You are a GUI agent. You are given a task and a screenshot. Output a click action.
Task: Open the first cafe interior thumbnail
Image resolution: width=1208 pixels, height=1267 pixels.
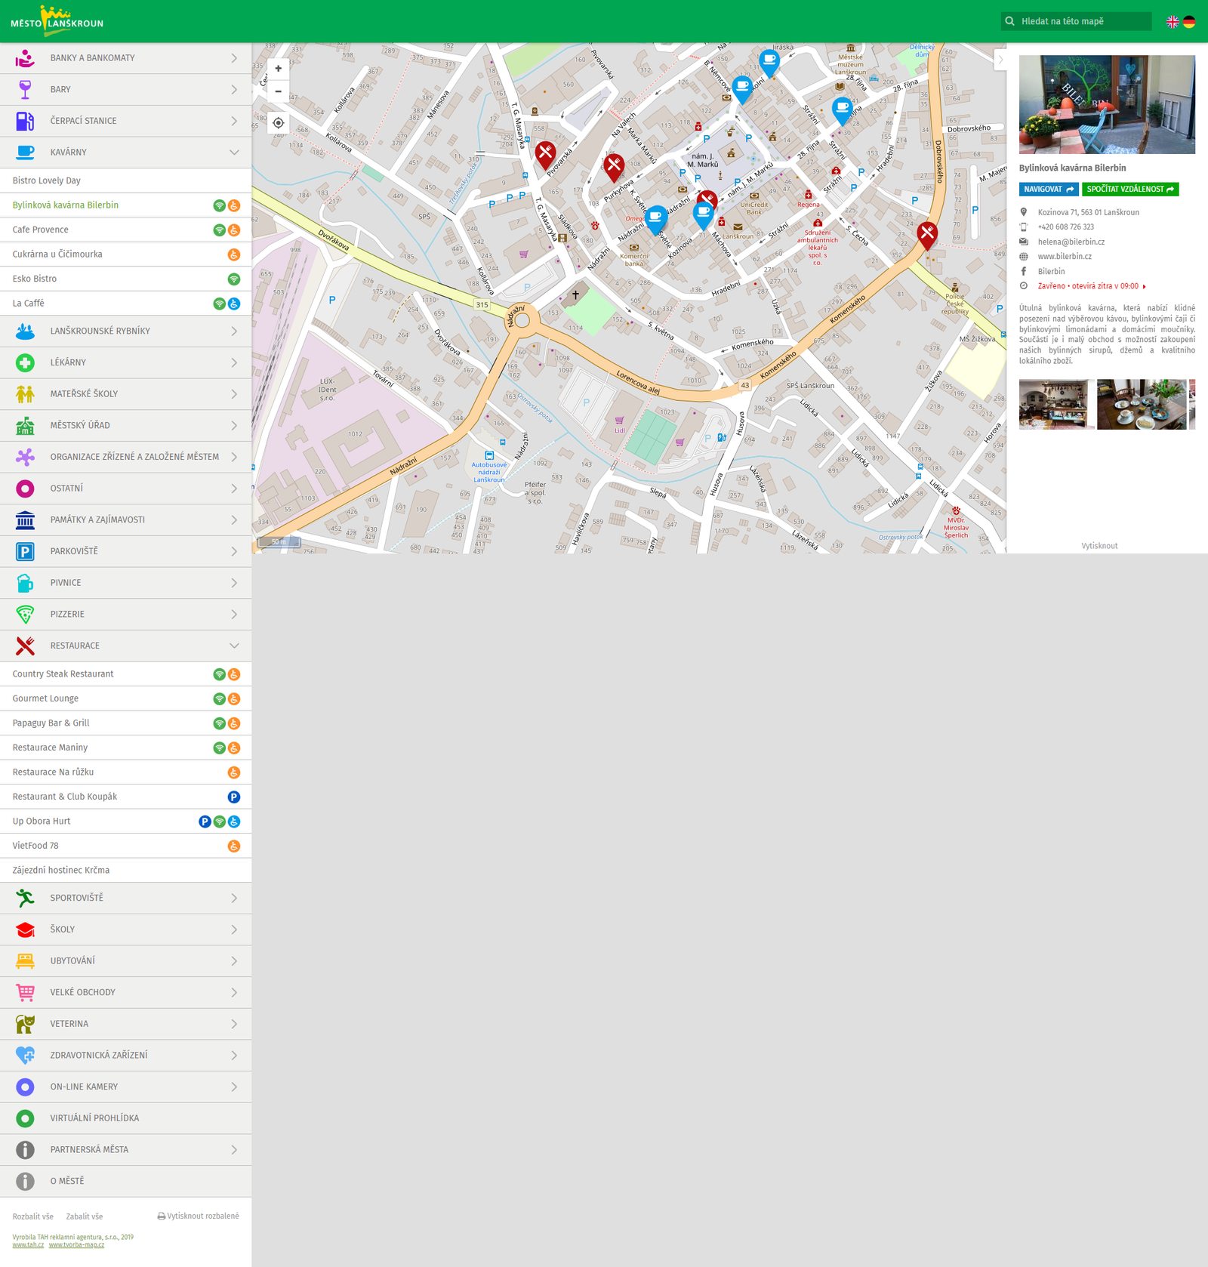coord(1055,405)
